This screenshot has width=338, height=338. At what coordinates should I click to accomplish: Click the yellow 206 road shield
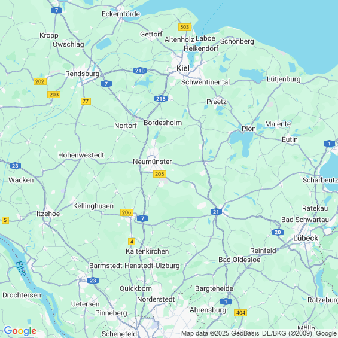[127, 212]
